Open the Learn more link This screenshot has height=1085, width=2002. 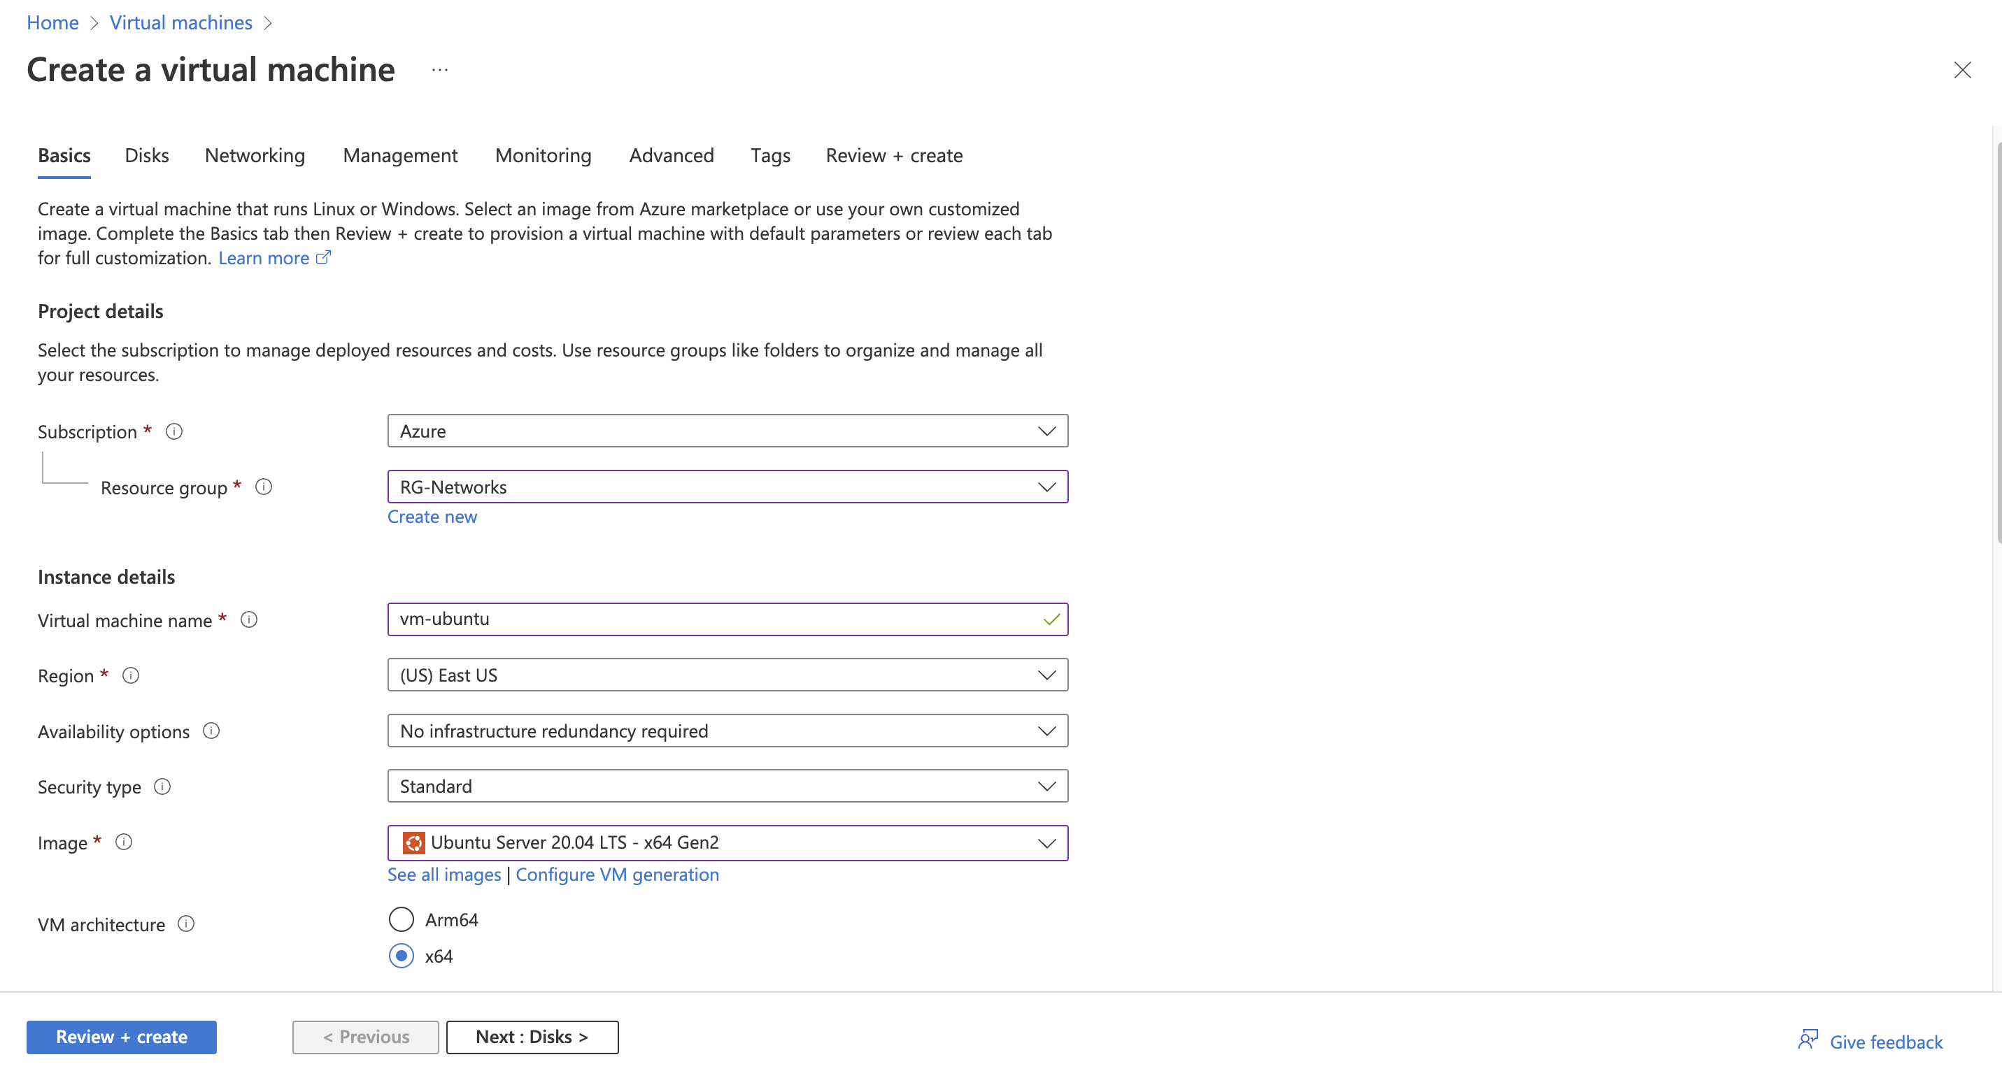coord(274,258)
